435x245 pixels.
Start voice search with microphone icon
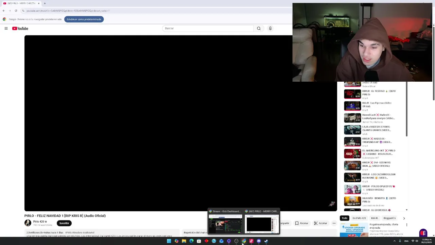coord(270,29)
